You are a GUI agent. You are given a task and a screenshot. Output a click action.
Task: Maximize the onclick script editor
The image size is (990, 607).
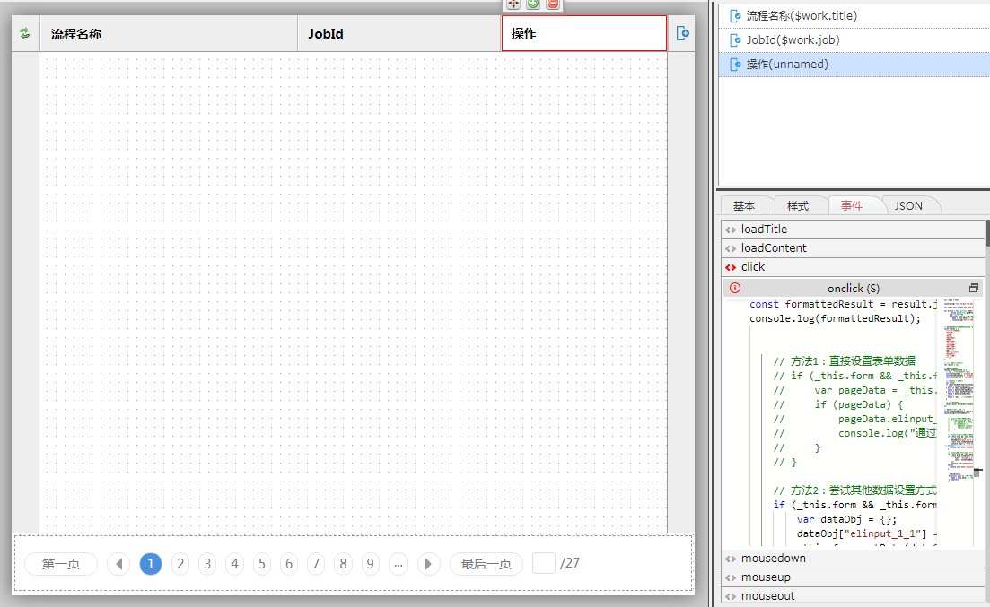[x=974, y=288]
